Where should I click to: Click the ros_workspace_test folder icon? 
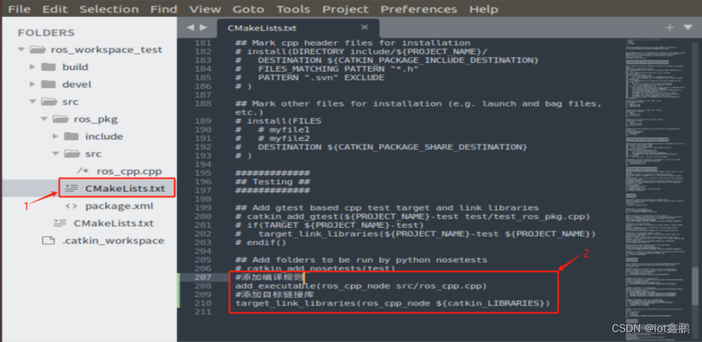click(37, 50)
